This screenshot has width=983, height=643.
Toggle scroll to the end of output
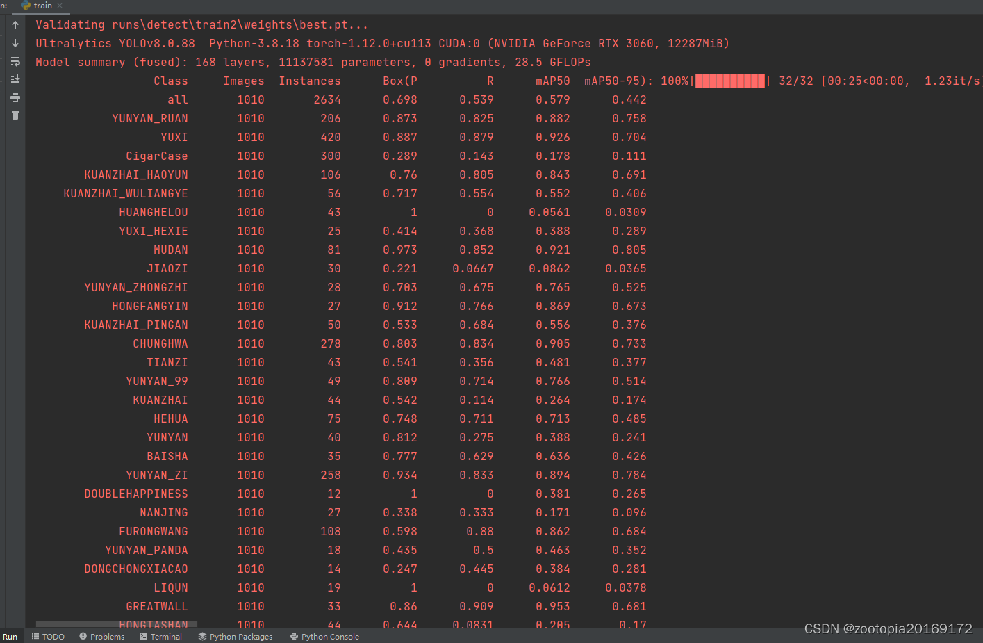15,79
